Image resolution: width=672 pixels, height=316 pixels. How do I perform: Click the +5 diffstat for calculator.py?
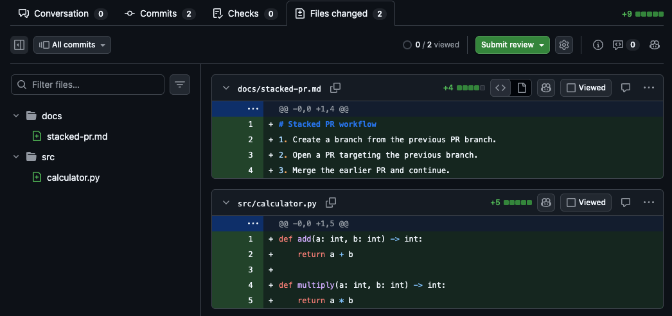[511, 203]
